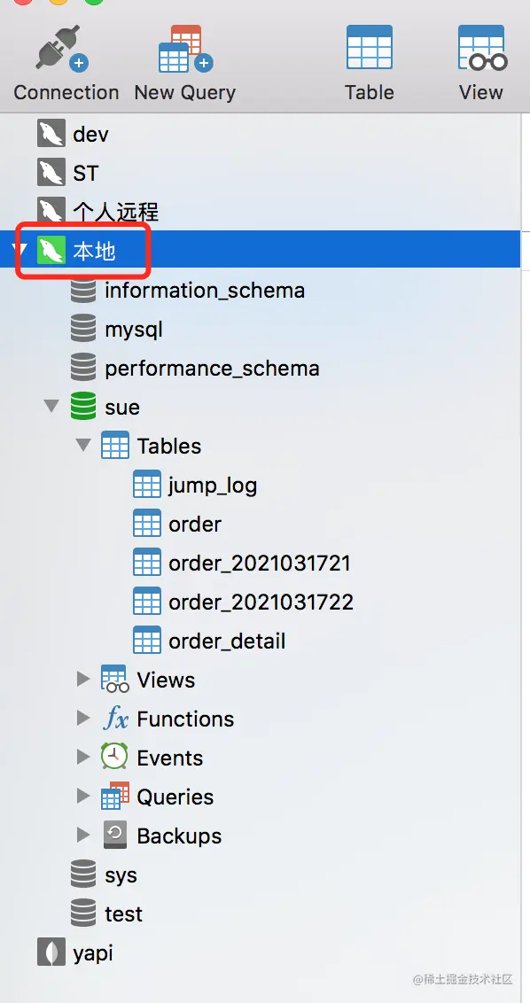Screen dimensions: 530x1003
Task: Collapse the Tables group triangle
Action: pos(83,445)
